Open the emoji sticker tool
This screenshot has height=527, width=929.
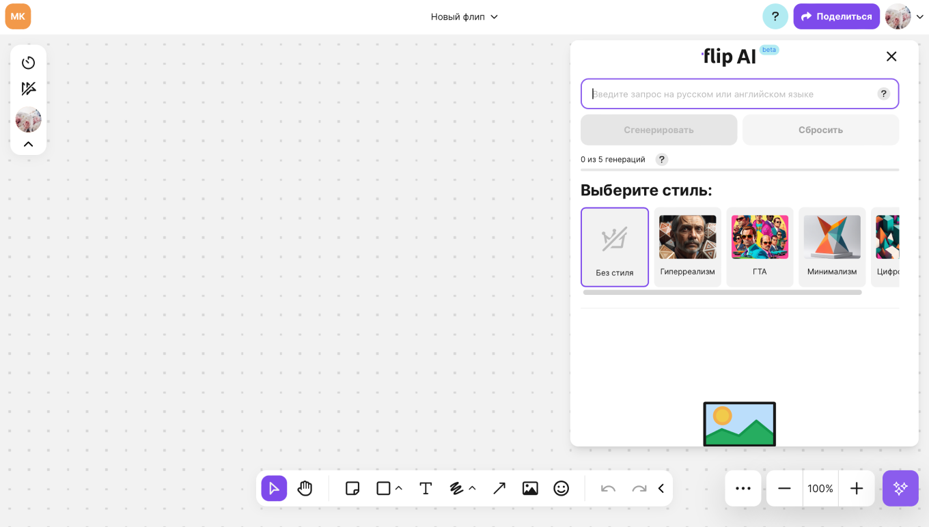pyautogui.click(x=561, y=488)
